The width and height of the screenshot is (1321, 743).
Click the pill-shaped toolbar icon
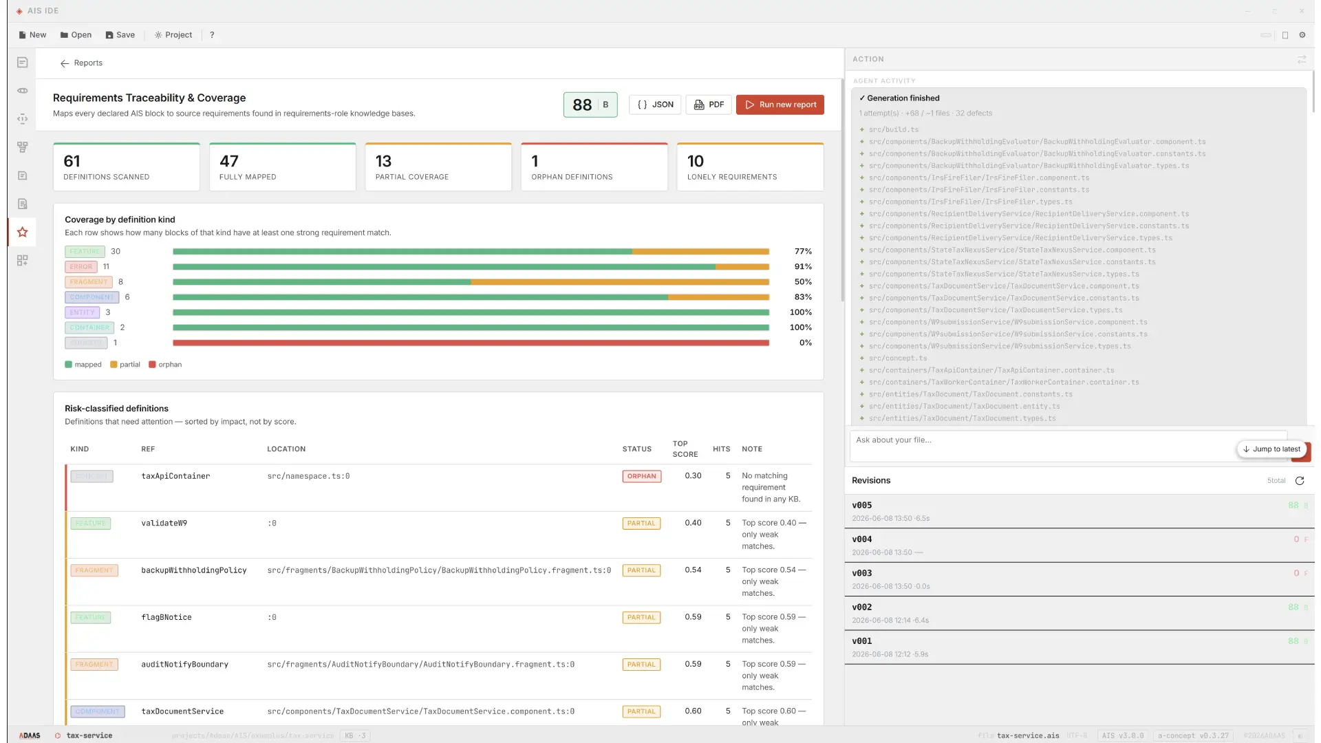(x=1266, y=35)
